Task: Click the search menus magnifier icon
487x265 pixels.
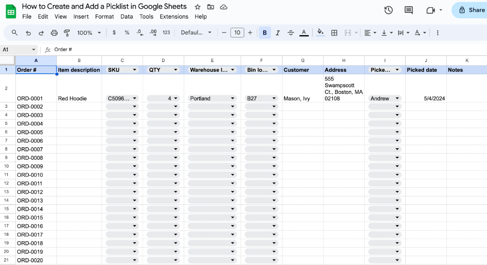Action: (15, 33)
